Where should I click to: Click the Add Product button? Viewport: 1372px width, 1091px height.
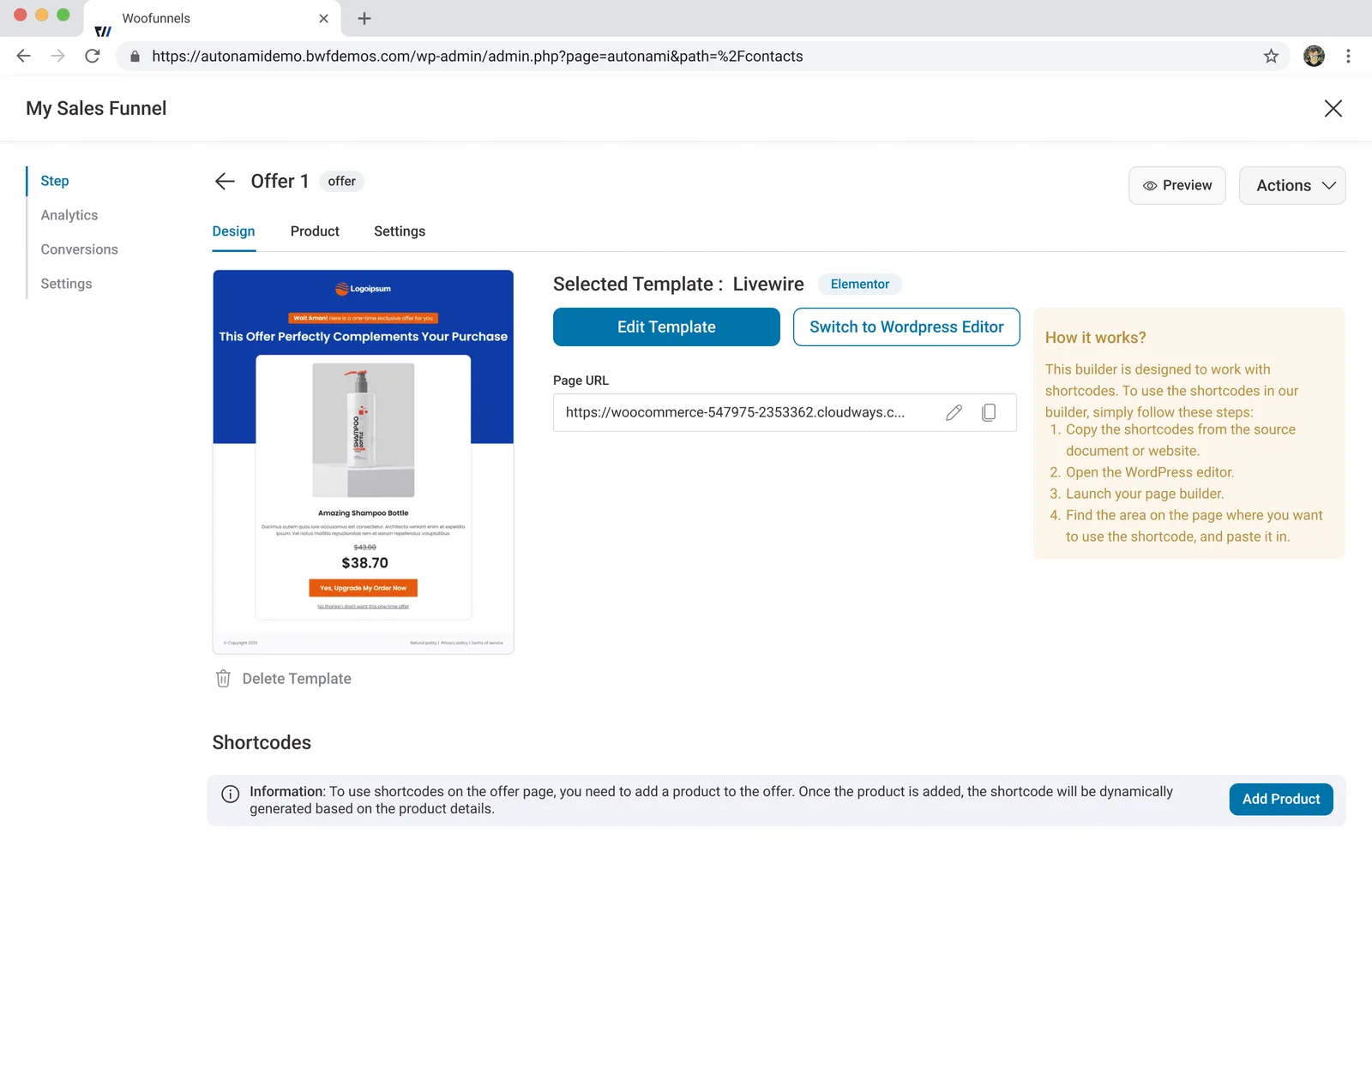coord(1281,799)
